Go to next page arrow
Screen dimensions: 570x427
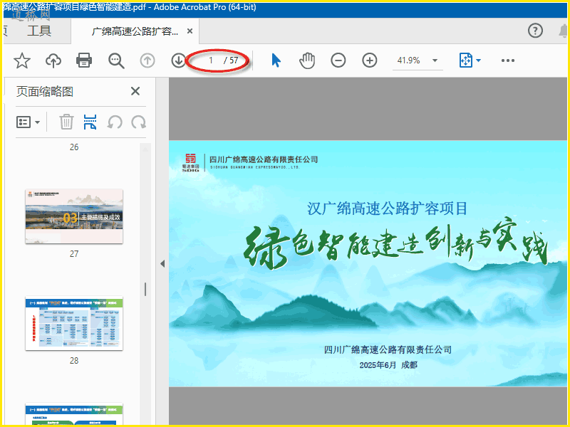[x=179, y=60]
